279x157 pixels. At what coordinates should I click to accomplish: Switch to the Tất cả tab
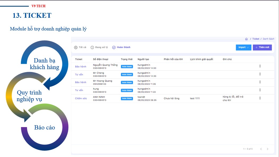[x=80, y=47]
